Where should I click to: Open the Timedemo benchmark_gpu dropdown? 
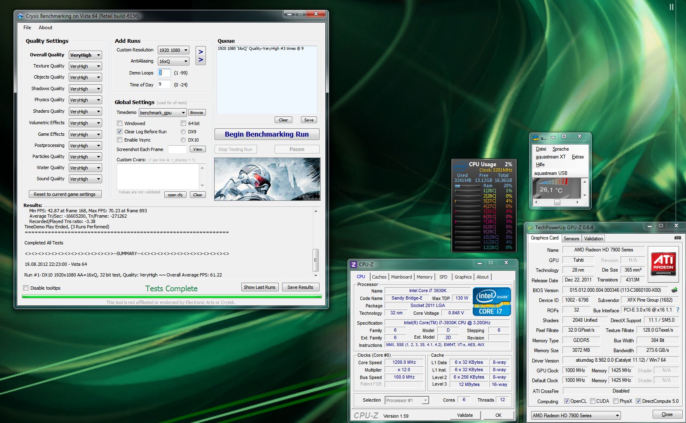point(163,113)
